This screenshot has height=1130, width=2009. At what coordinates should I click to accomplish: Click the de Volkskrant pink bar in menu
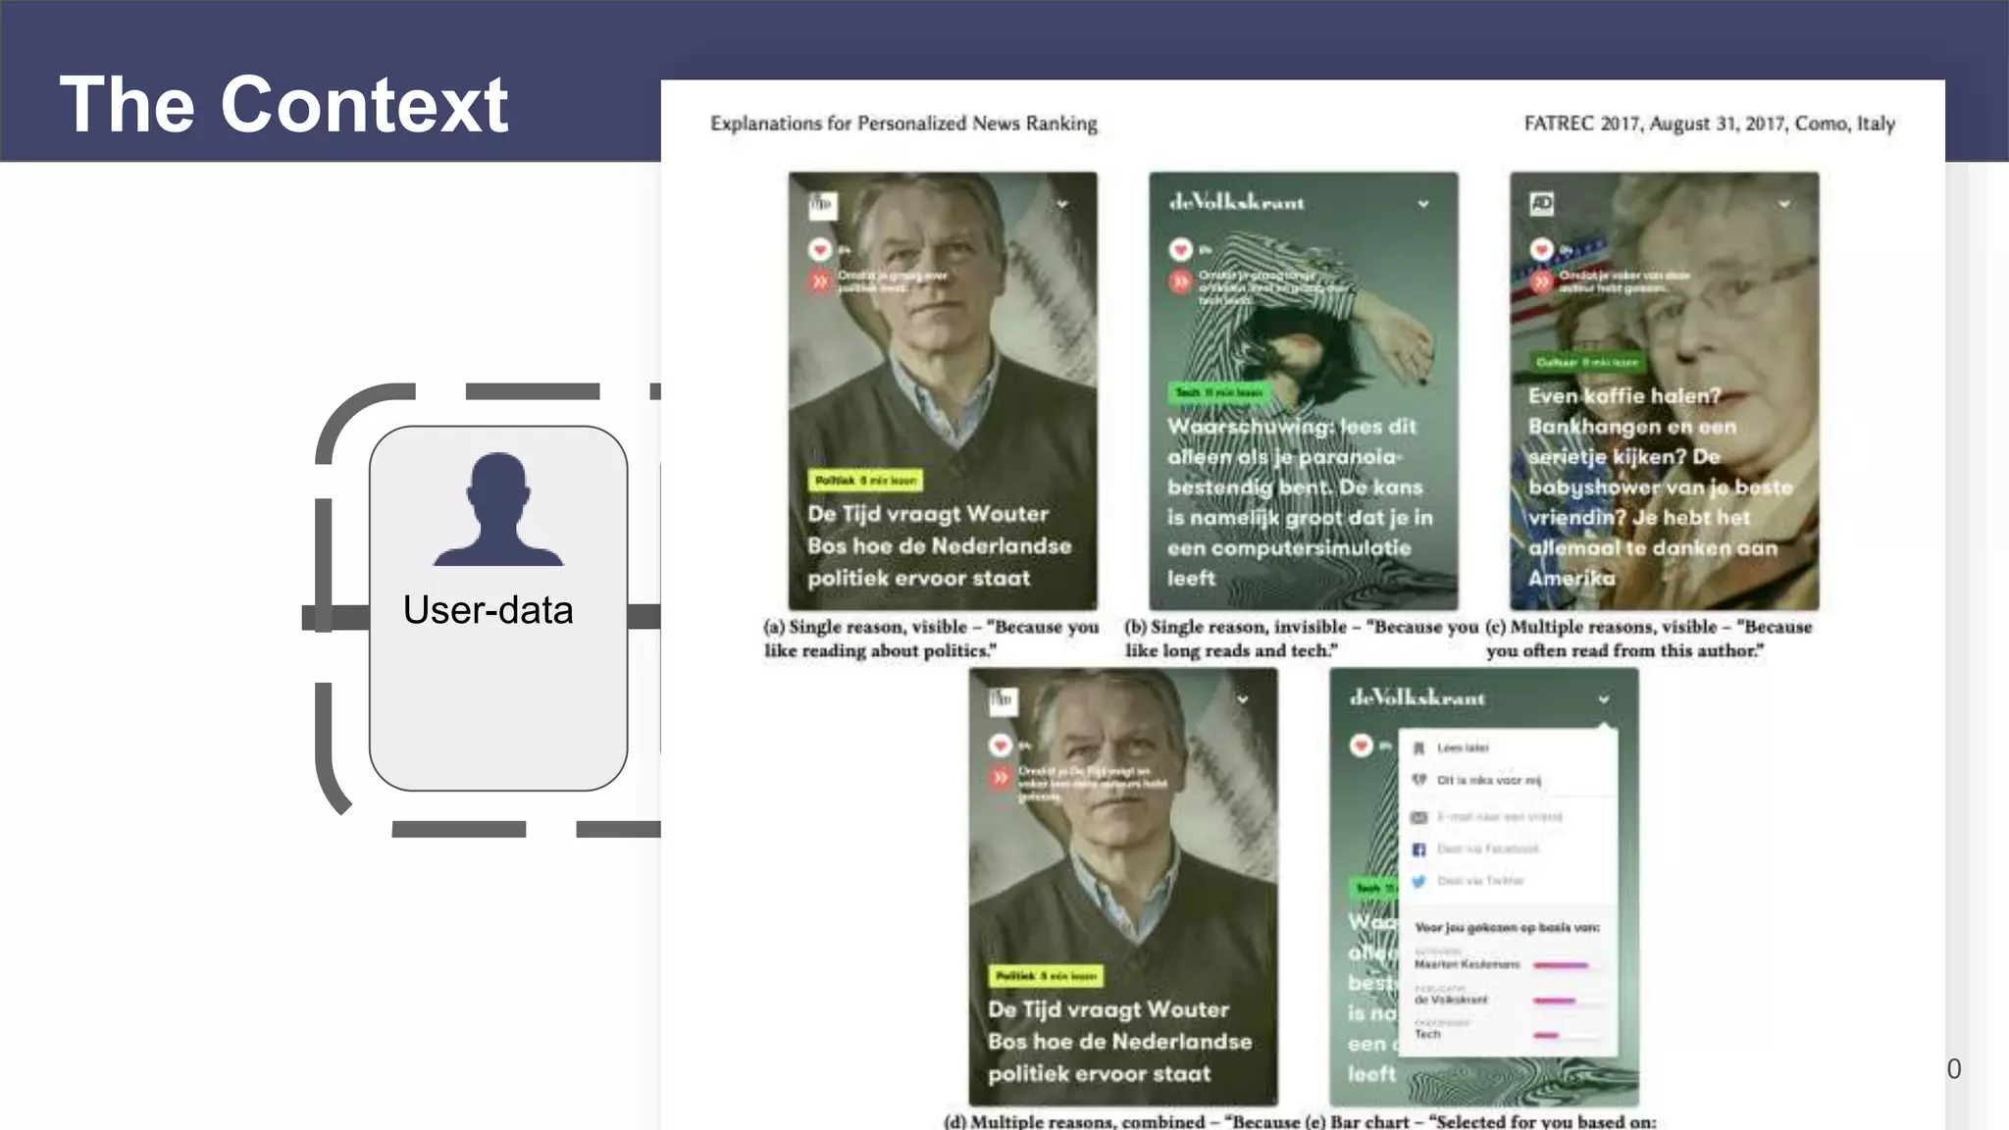click(x=1554, y=1001)
